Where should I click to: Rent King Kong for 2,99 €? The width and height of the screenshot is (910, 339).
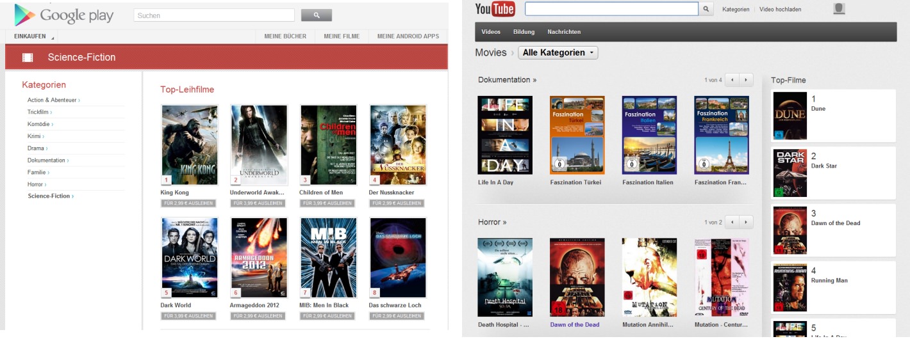click(188, 203)
